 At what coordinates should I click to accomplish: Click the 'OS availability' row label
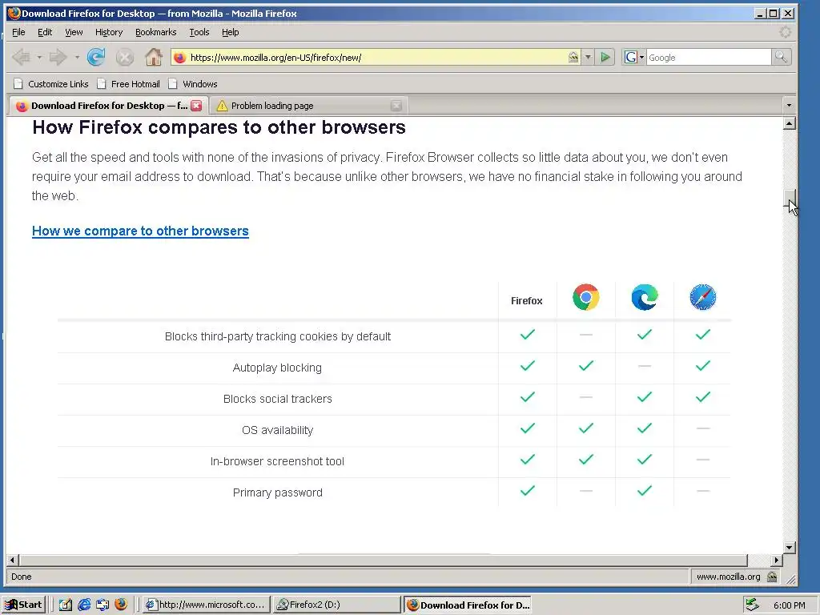coord(277,430)
